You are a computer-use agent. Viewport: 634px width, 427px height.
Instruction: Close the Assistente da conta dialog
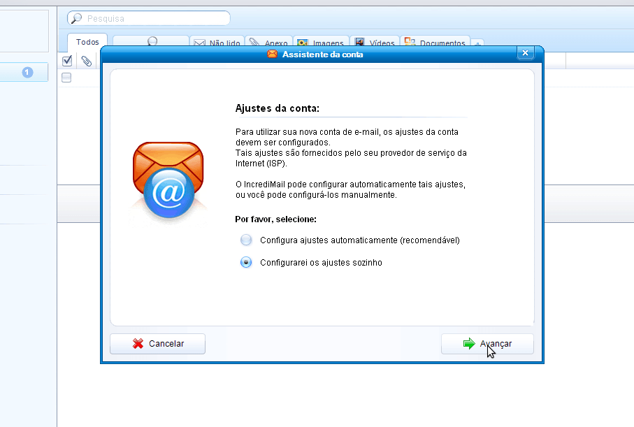tap(525, 53)
